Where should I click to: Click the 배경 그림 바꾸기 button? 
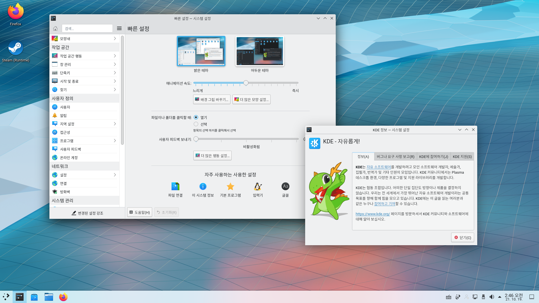pyautogui.click(x=212, y=99)
